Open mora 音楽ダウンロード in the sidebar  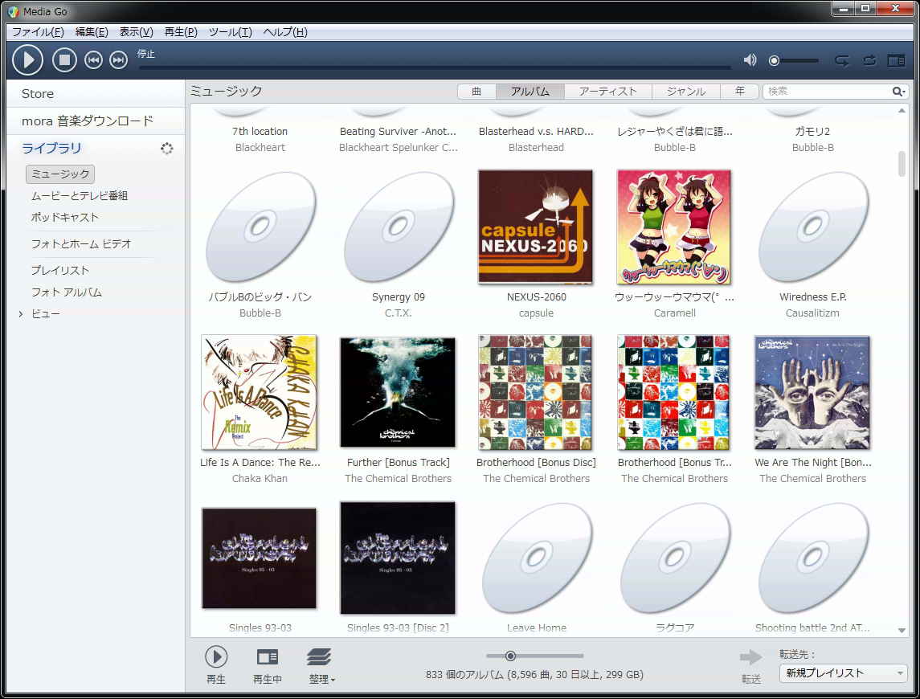pyautogui.click(x=88, y=121)
